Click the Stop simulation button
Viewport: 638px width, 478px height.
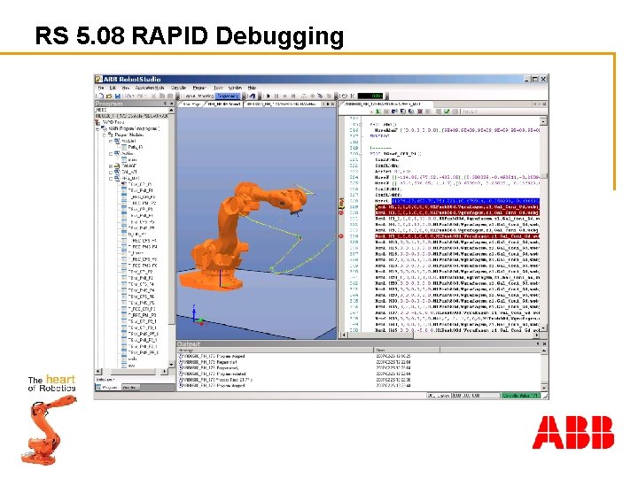click(284, 96)
